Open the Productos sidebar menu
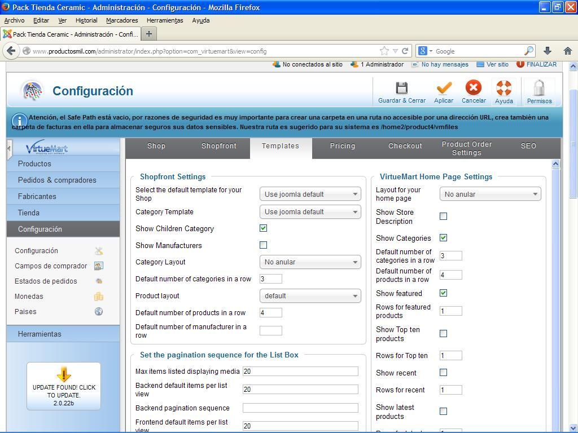This screenshot has width=578, height=433. click(x=63, y=164)
